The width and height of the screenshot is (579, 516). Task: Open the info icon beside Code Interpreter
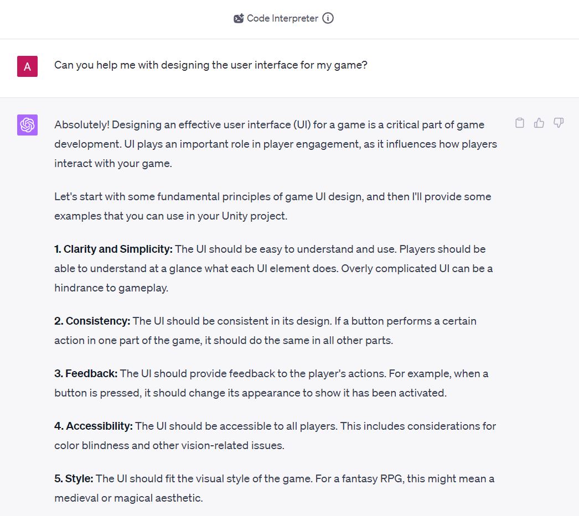[x=328, y=18]
